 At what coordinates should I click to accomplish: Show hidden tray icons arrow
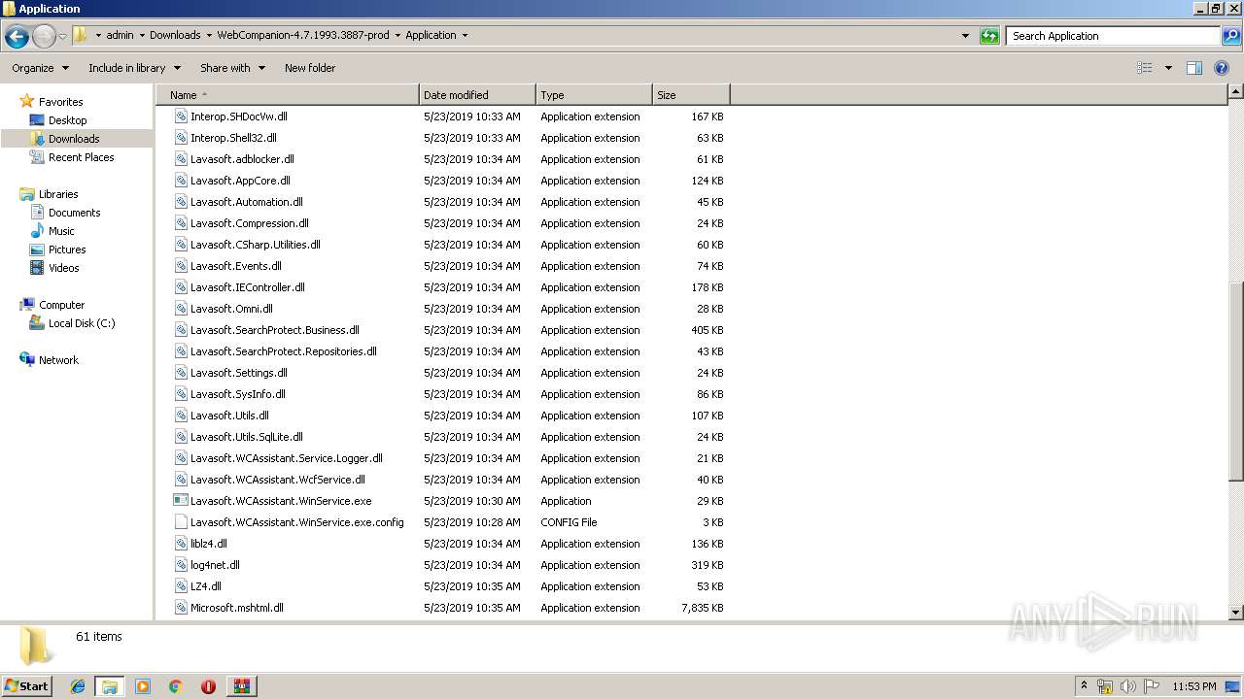coord(1084,686)
